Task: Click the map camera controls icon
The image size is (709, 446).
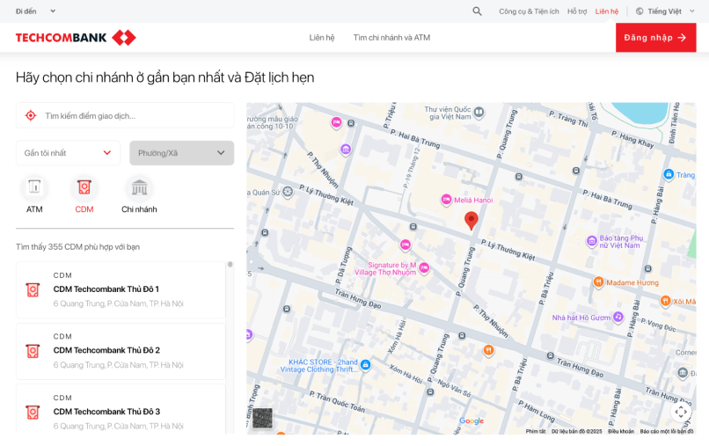Action: point(681,412)
